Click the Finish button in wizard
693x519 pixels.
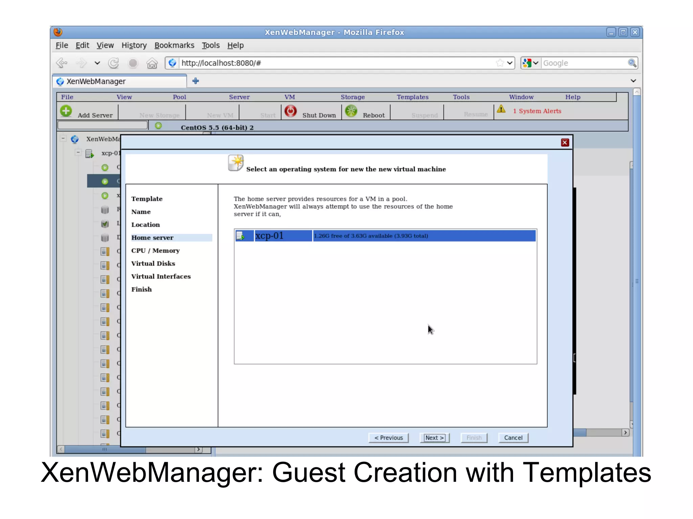474,438
